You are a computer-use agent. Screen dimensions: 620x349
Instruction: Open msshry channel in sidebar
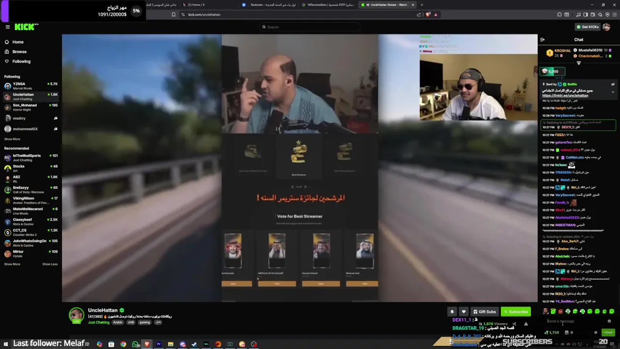click(x=31, y=118)
